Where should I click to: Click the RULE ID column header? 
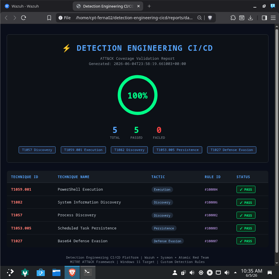(x=212, y=177)
